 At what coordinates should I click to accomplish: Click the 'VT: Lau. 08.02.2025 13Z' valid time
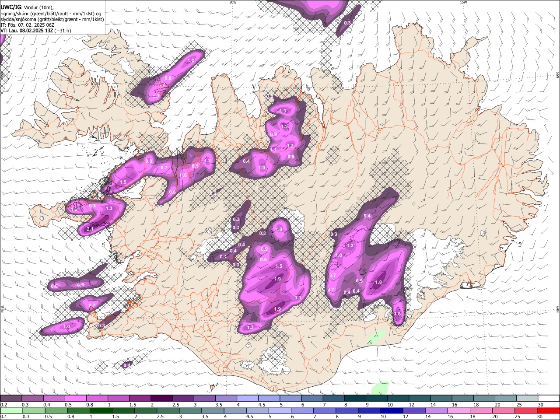click(x=27, y=31)
